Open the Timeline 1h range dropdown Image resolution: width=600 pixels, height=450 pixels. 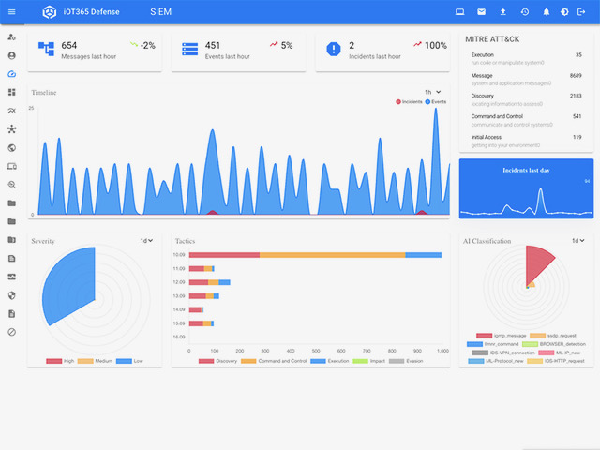coord(432,92)
